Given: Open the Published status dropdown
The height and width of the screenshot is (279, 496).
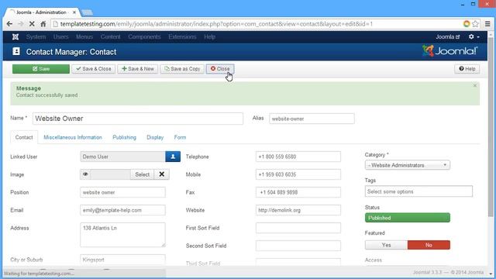Looking at the screenshot, I should click(x=408, y=218).
